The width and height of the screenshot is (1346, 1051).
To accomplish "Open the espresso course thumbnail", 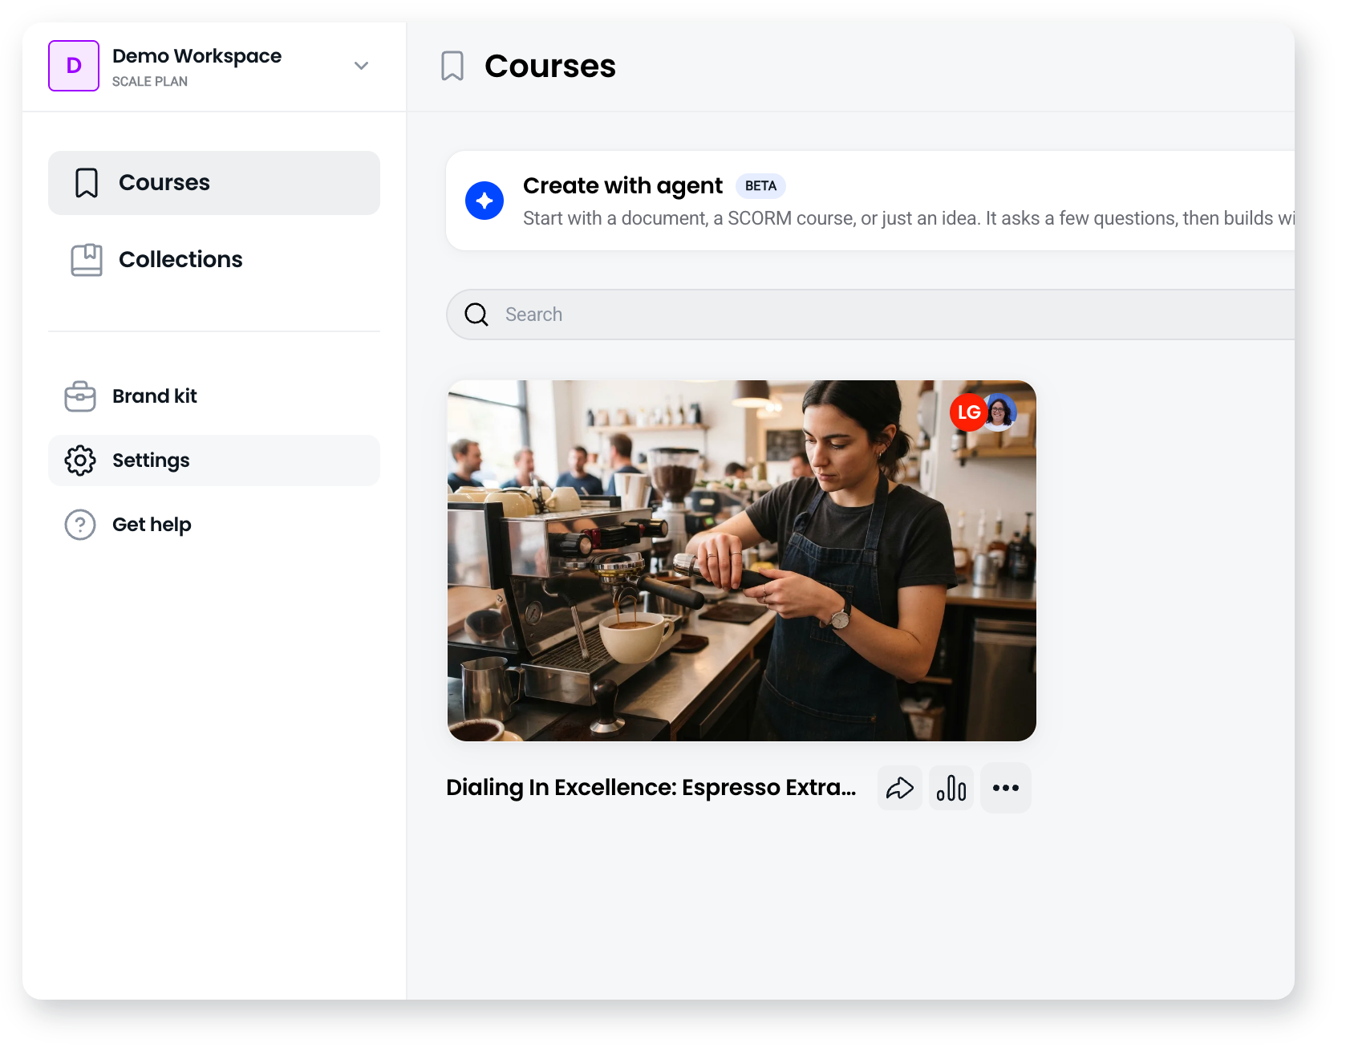I will (742, 561).
